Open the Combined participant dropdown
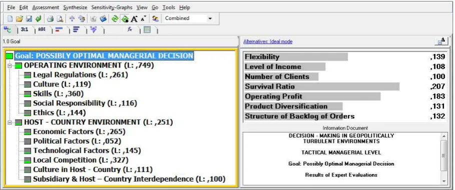Viewport: 455px width, 190px height. 210,18
